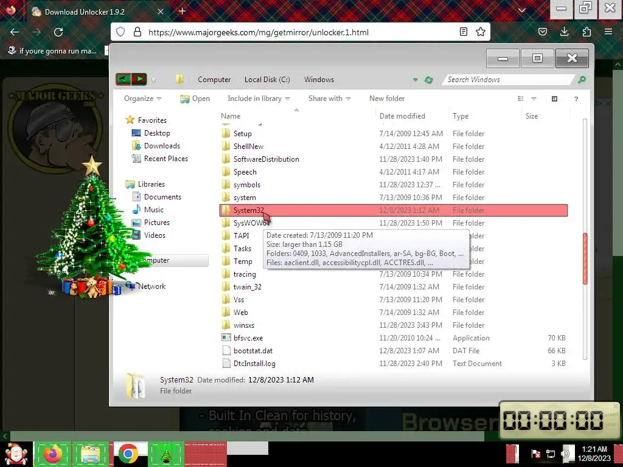Open Explorer recent locations dropdown
The image size is (623, 467).
(x=153, y=80)
